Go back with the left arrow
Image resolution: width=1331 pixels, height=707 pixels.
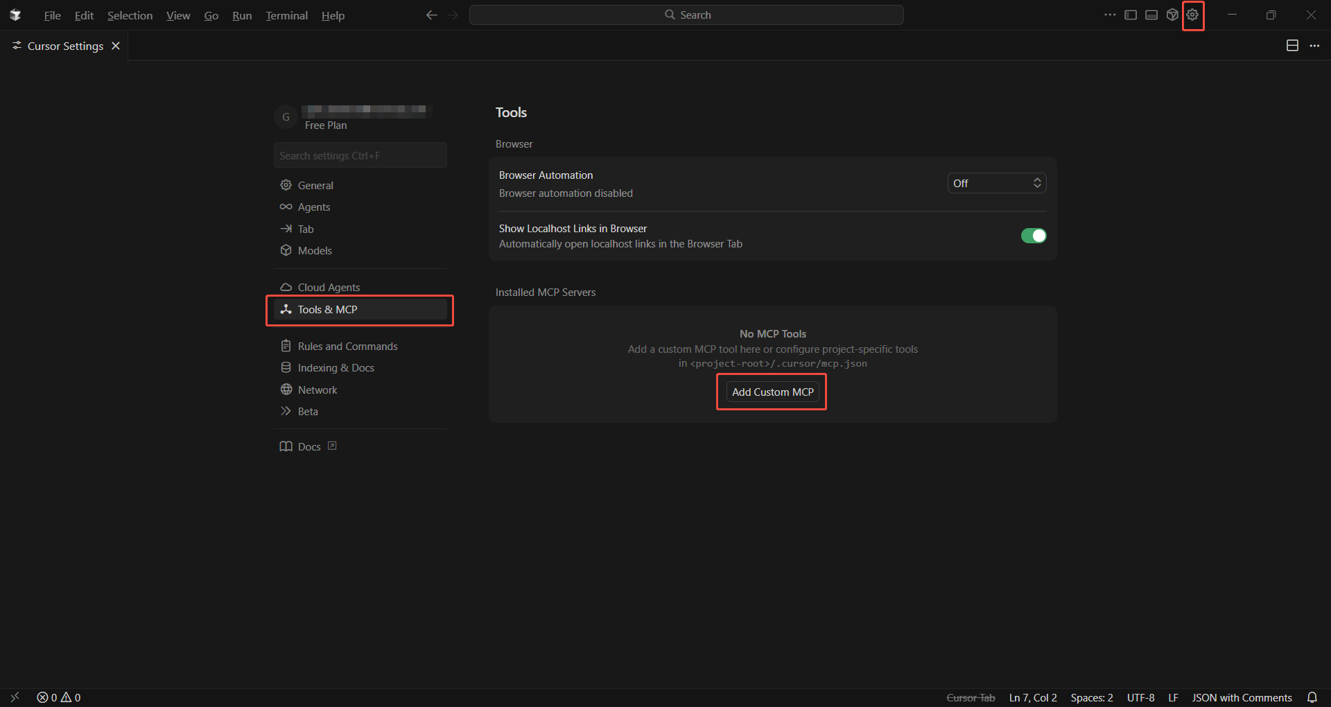[431, 15]
